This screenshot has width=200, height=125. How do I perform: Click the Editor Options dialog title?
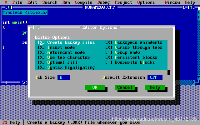[x=100, y=27]
